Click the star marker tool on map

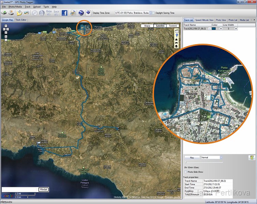176,39
